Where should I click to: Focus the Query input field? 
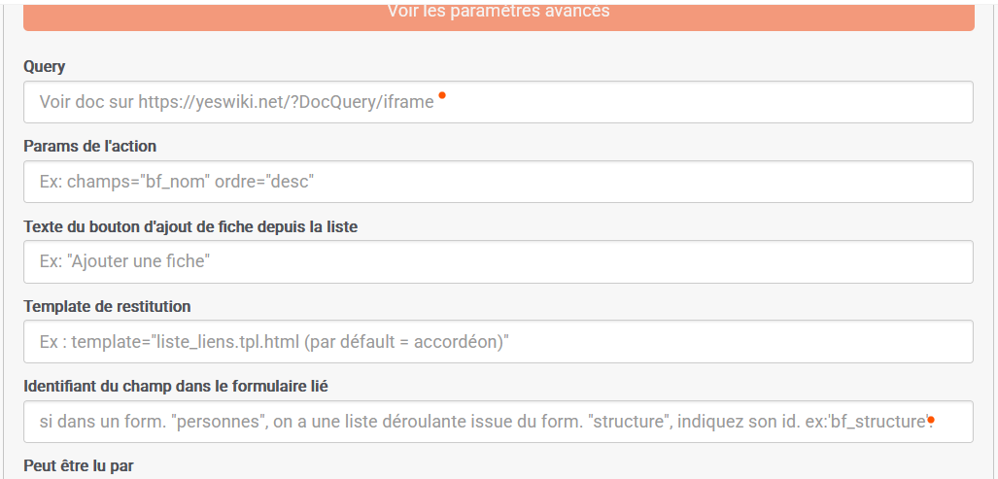[680, 102]
